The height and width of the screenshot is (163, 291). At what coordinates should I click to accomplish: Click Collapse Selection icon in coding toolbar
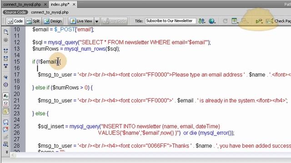(x=6, y=58)
